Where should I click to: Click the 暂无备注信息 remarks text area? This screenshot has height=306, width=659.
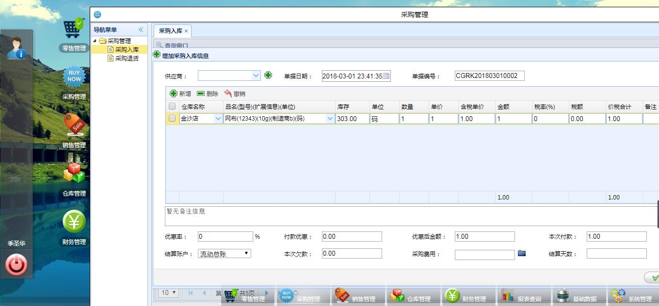tap(412, 216)
